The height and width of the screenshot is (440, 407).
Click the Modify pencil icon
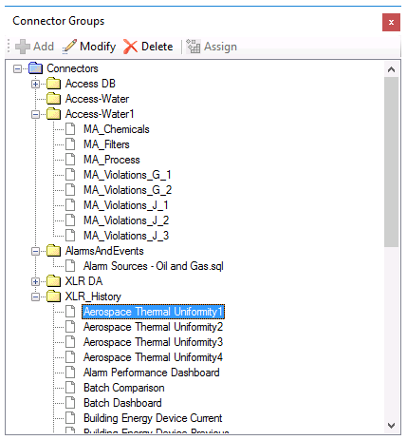pyautogui.click(x=69, y=47)
